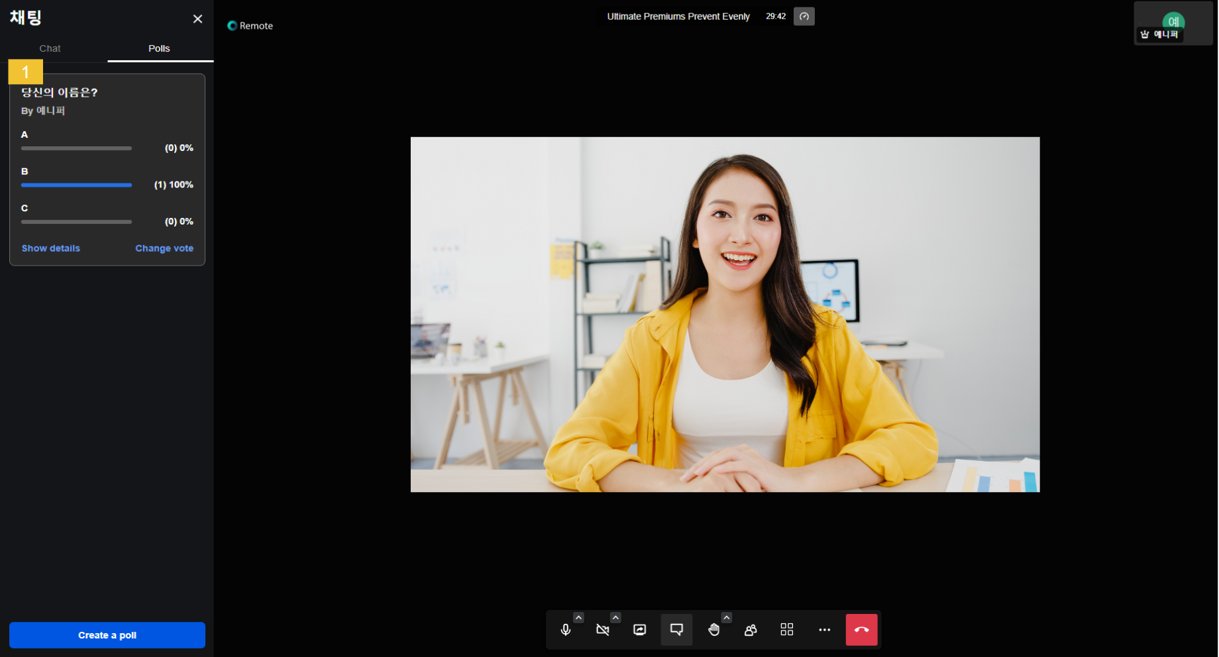Mute the microphone
The image size is (1219, 657).
(x=565, y=630)
